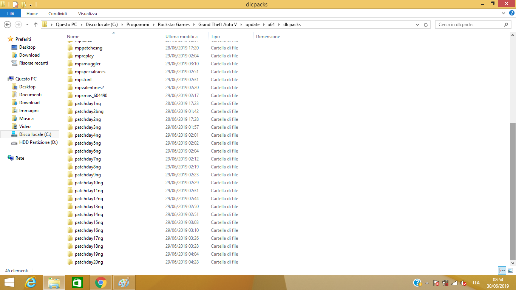Launch Internet Explorer from taskbar
Image resolution: width=516 pixels, height=290 pixels.
pyautogui.click(x=31, y=282)
